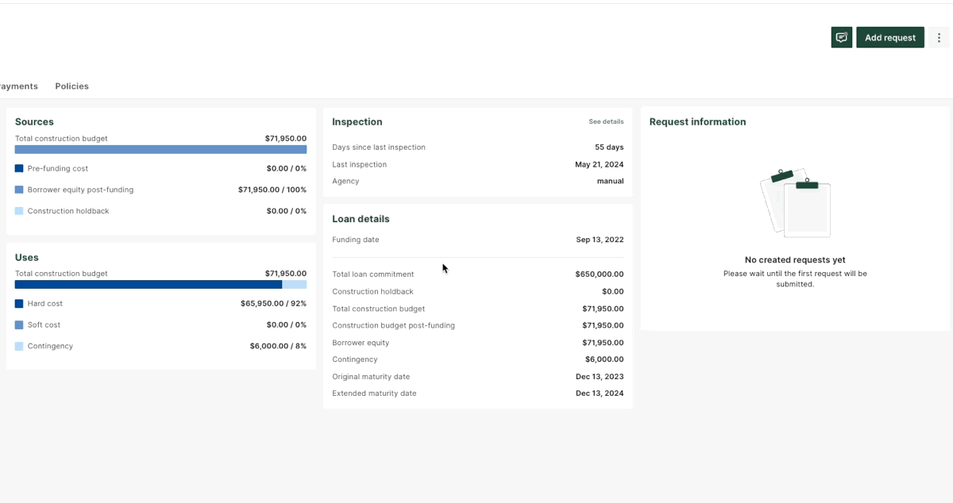Click the Funding date Sep 13, 2022
This screenshot has height=503, width=953.
600,240
